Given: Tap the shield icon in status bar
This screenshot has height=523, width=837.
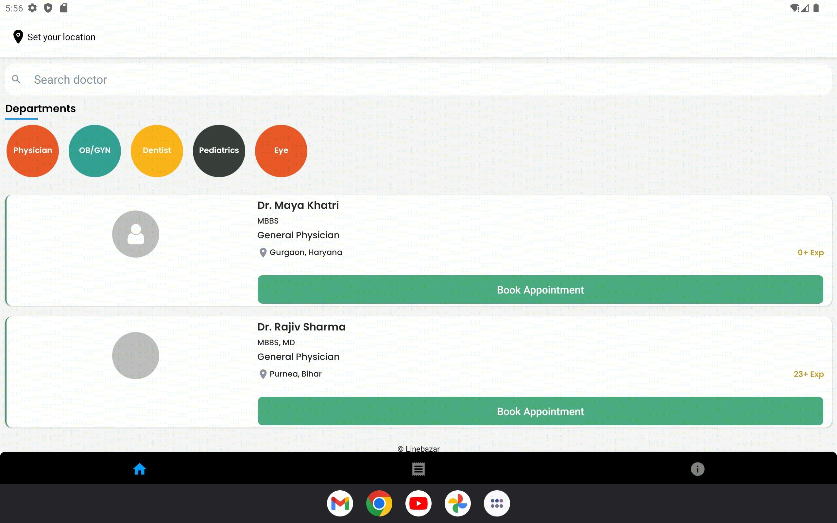Looking at the screenshot, I should point(48,8).
